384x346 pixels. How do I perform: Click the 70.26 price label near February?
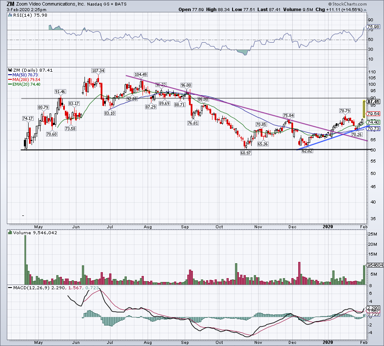(357, 135)
